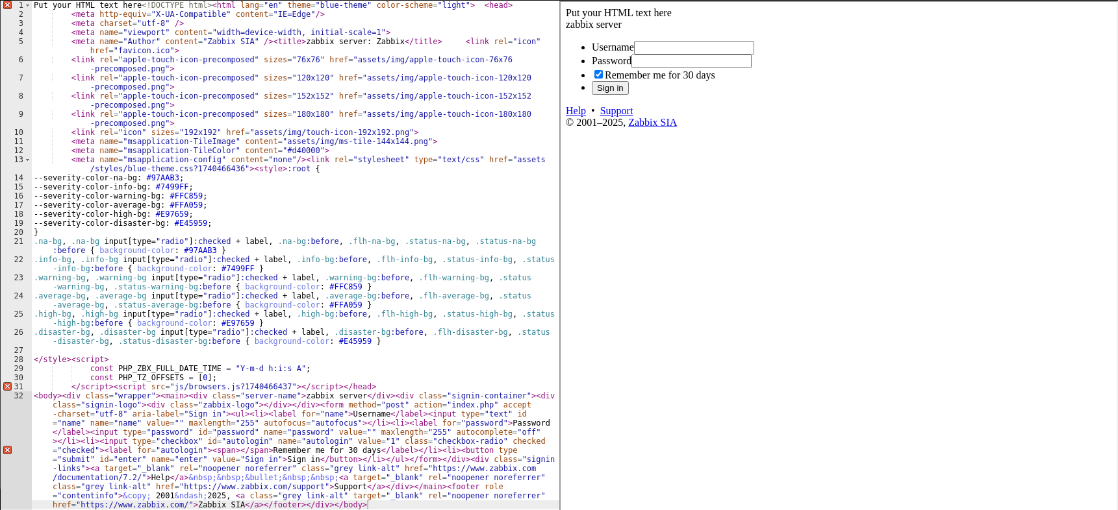Click the error marker on line 31
The width and height of the screenshot is (1118, 510).
click(7, 386)
